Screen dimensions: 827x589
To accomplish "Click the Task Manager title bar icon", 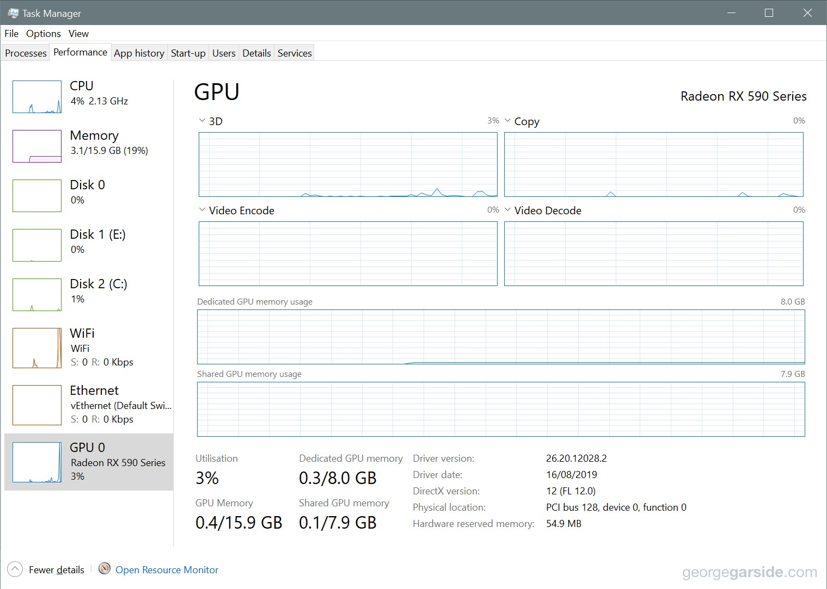I will [13, 13].
